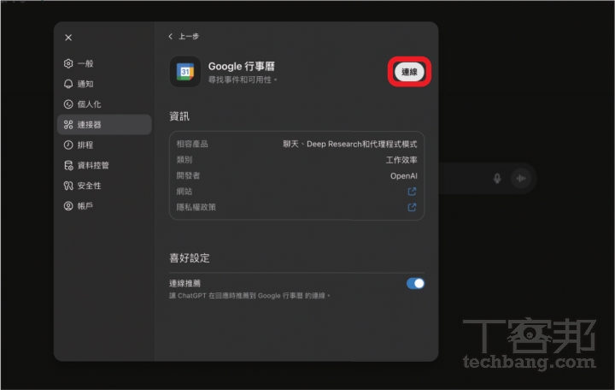Image resolution: width=615 pixels, height=390 pixels.
Task: Click the 開發者 row label
Action: tap(188, 175)
